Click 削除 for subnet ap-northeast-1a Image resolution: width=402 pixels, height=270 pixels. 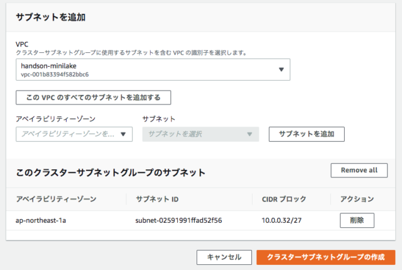[x=357, y=220]
